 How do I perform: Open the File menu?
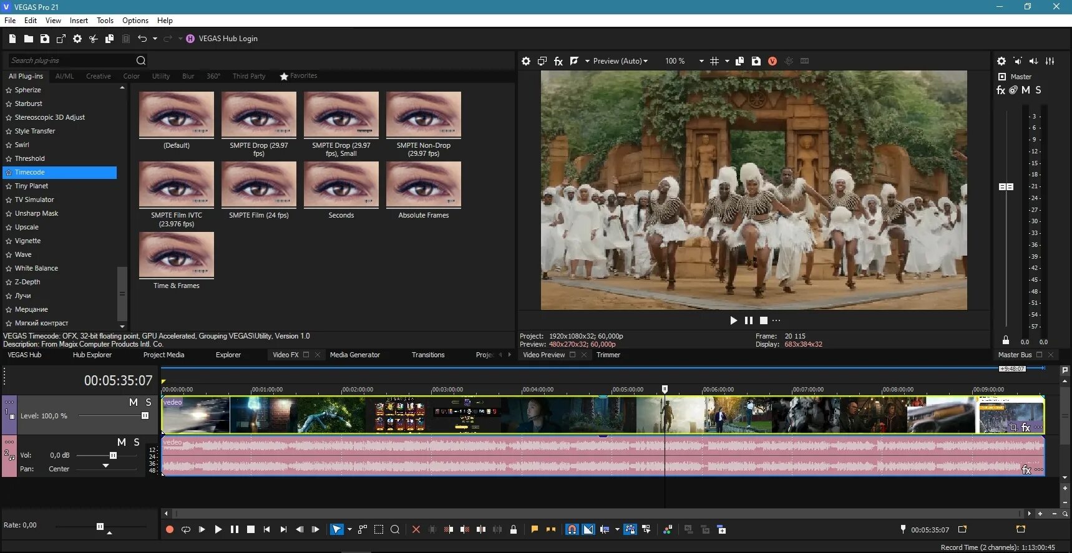[x=10, y=21]
